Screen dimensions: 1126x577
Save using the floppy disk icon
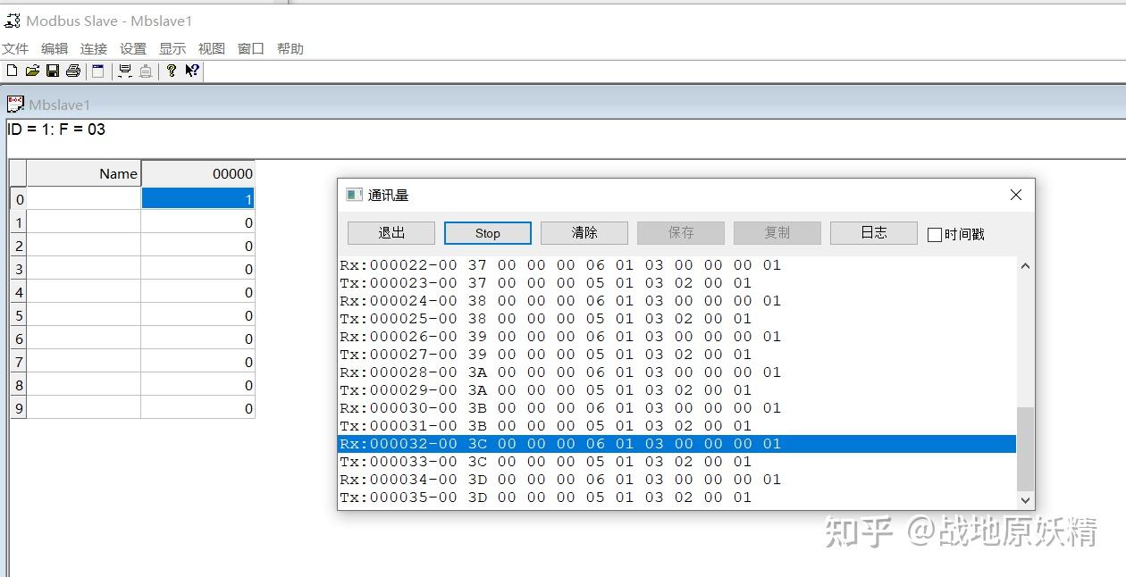(53, 71)
